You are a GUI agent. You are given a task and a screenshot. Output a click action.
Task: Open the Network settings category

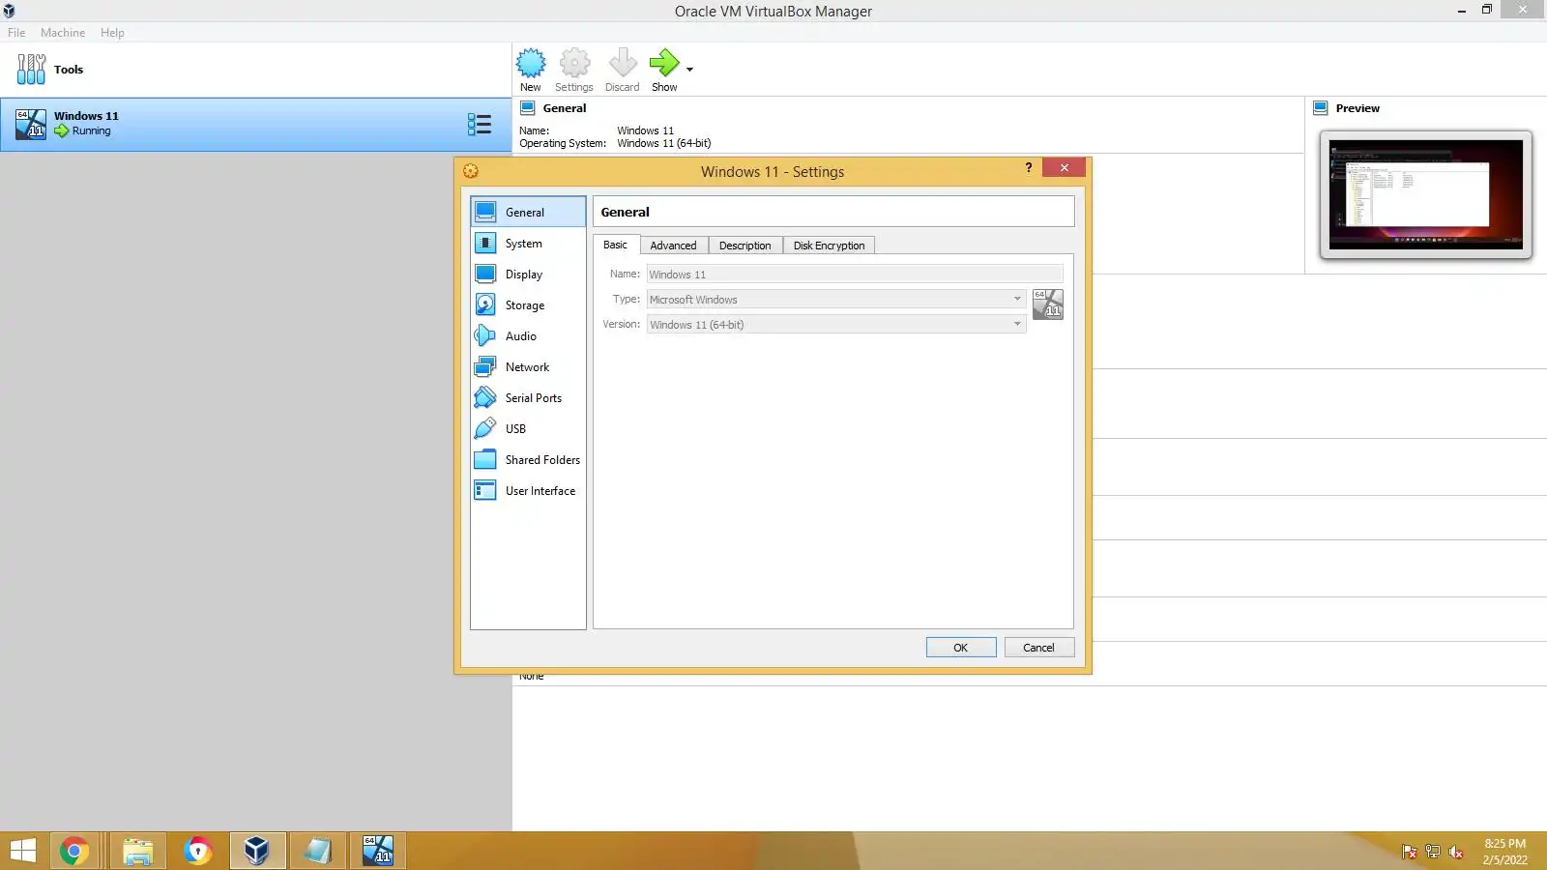(528, 367)
